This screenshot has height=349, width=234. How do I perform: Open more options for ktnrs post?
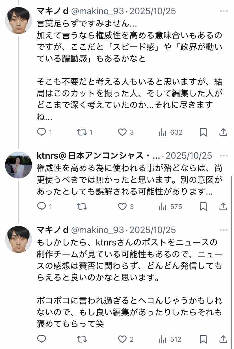(x=224, y=156)
